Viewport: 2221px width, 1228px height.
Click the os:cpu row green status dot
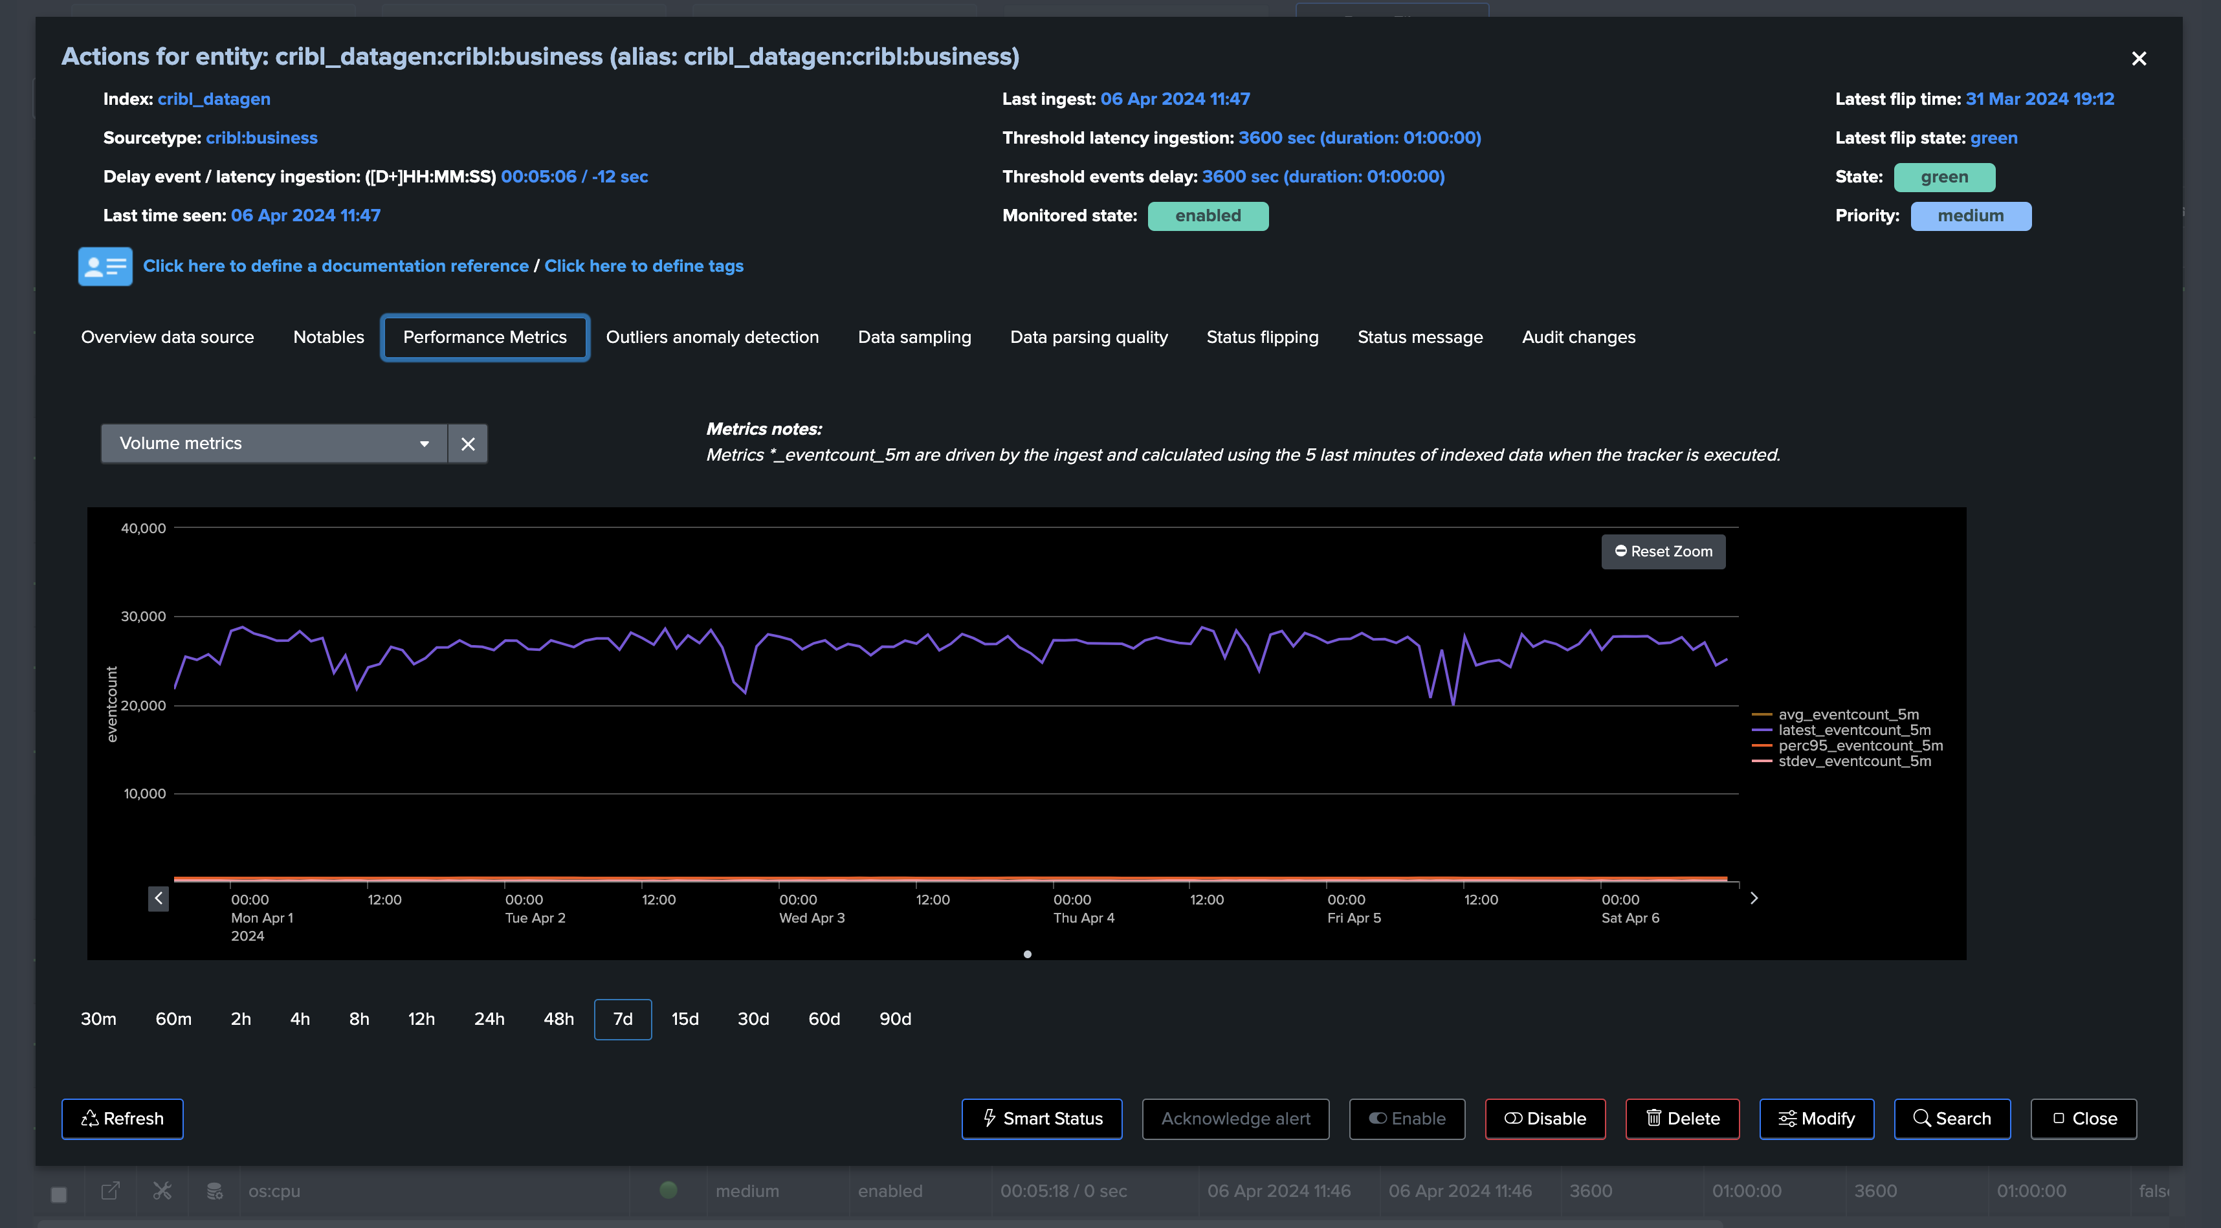(x=669, y=1190)
